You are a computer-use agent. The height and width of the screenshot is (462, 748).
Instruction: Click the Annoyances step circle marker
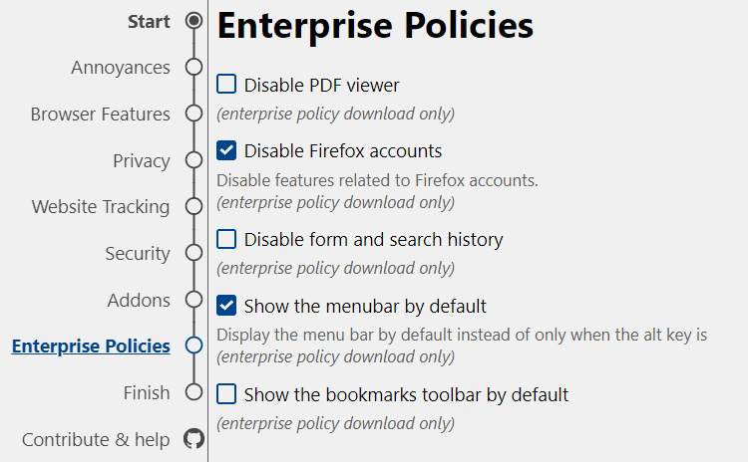[x=194, y=68]
